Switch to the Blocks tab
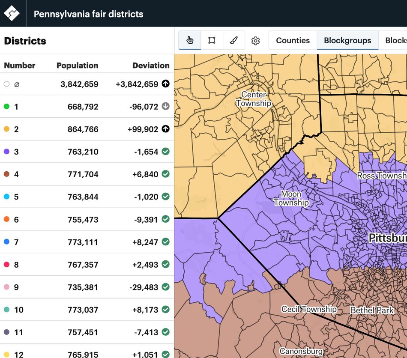407x358 pixels. click(x=397, y=40)
